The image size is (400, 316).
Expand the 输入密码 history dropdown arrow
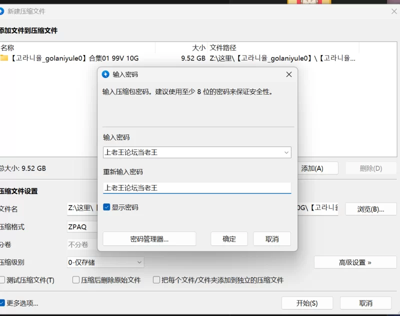coord(286,152)
